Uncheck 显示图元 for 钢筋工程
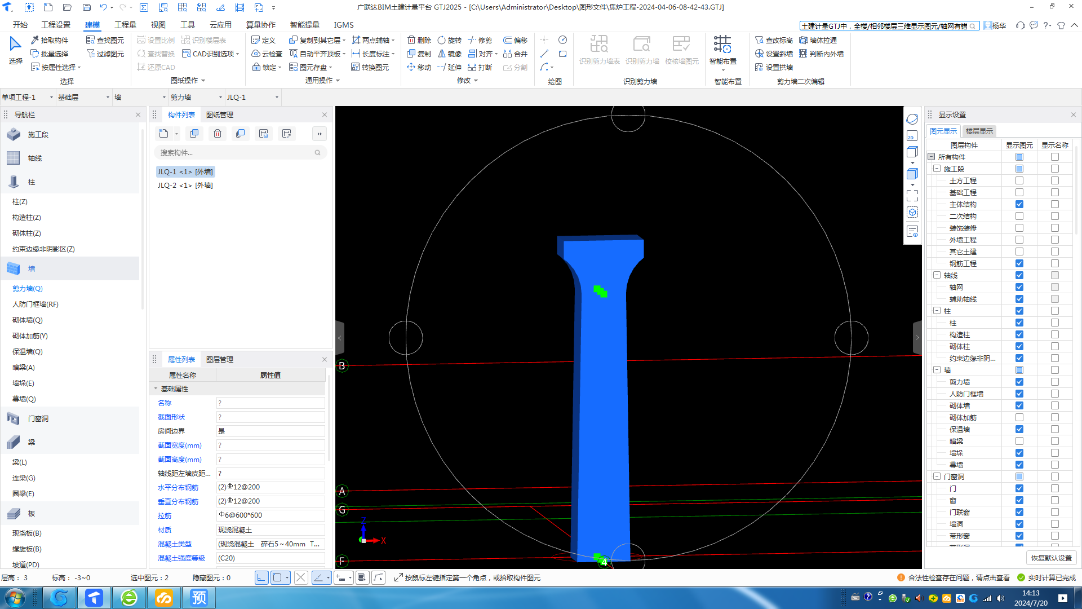The width and height of the screenshot is (1082, 609). pyautogui.click(x=1019, y=263)
